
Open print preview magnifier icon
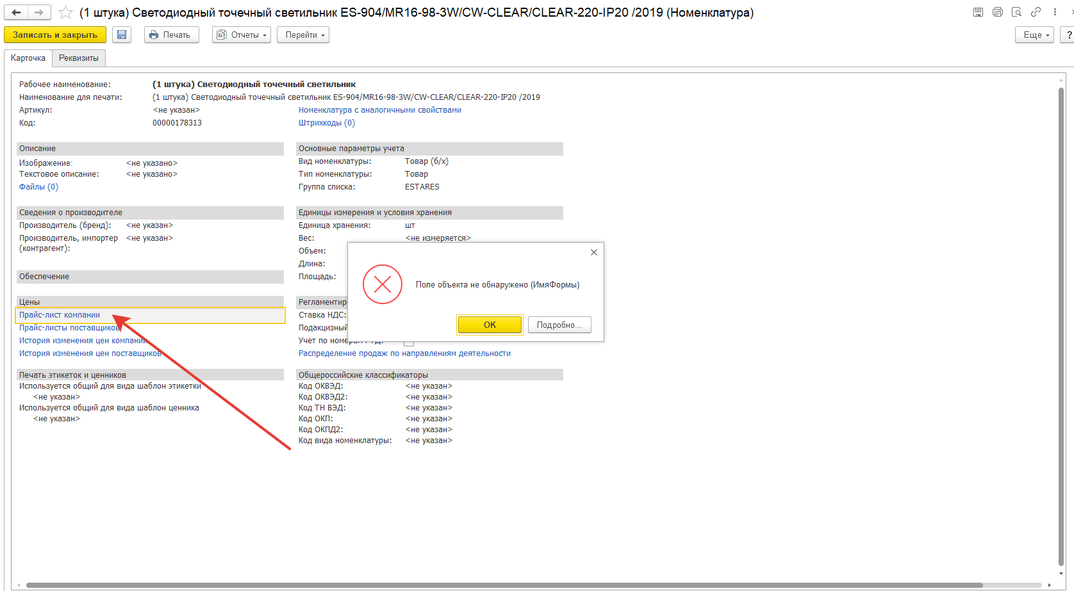pyautogui.click(x=1016, y=12)
